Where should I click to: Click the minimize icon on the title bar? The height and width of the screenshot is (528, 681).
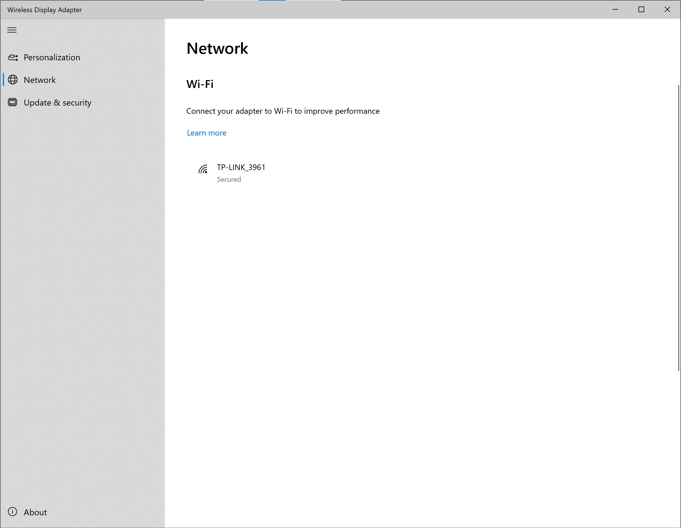(x=615, y=10)
